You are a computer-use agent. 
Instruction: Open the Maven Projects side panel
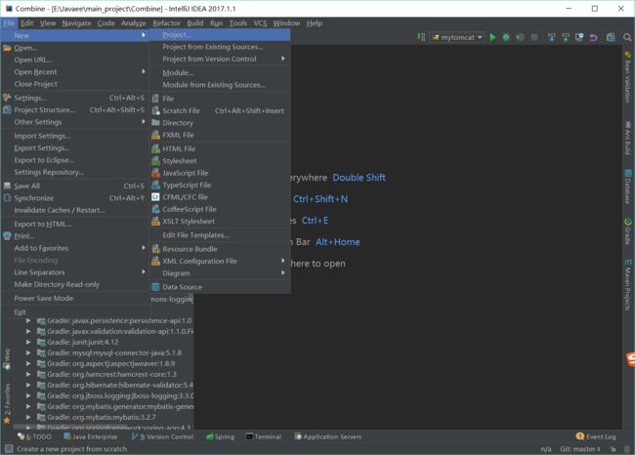coord(627,285)
